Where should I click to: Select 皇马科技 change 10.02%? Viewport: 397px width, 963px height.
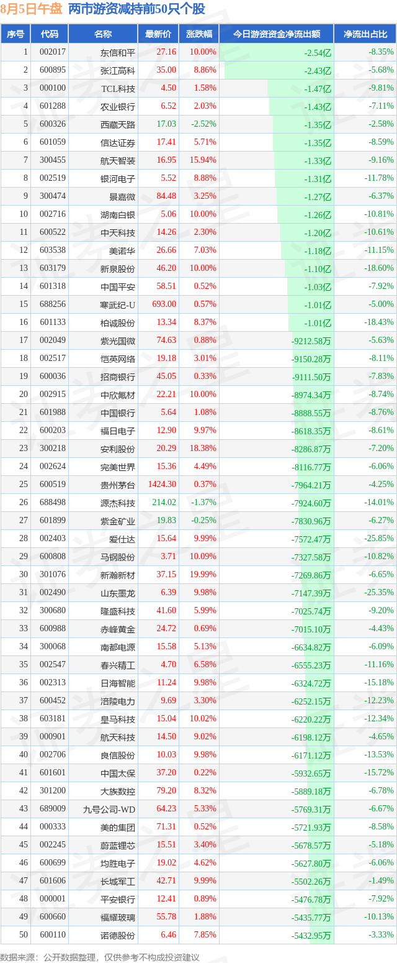(203, 719)
